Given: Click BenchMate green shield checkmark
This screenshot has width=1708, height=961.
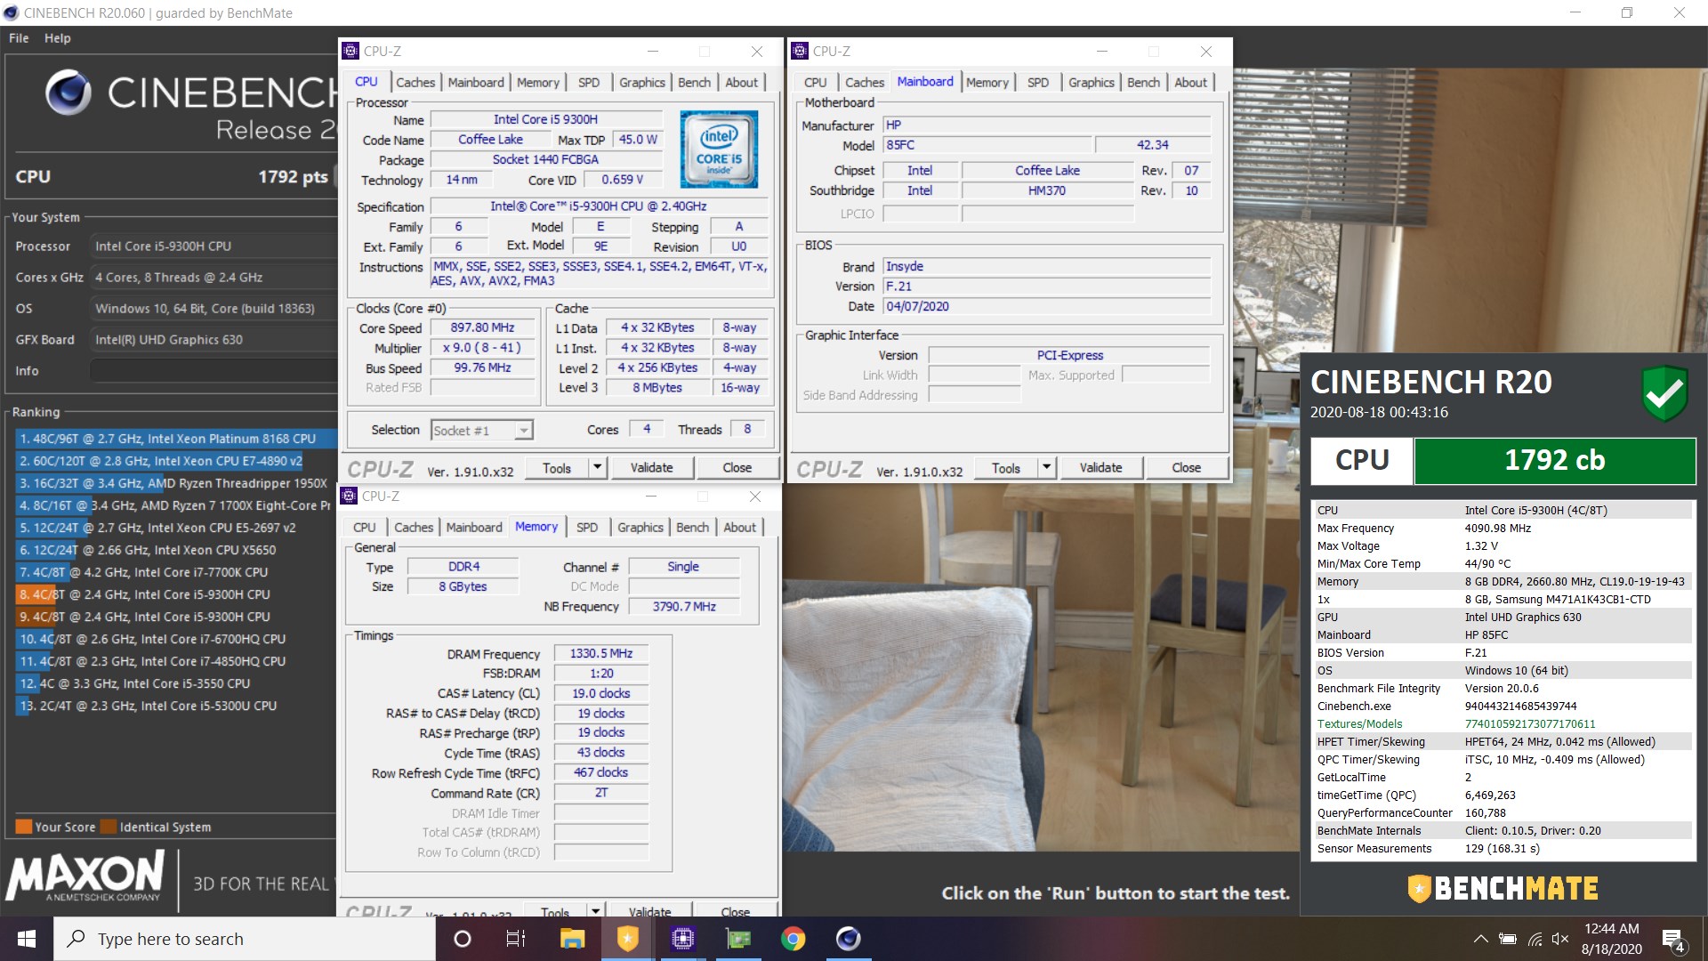Looking at the screenshot, I should pyautogui.click(x=1664, y=392).
